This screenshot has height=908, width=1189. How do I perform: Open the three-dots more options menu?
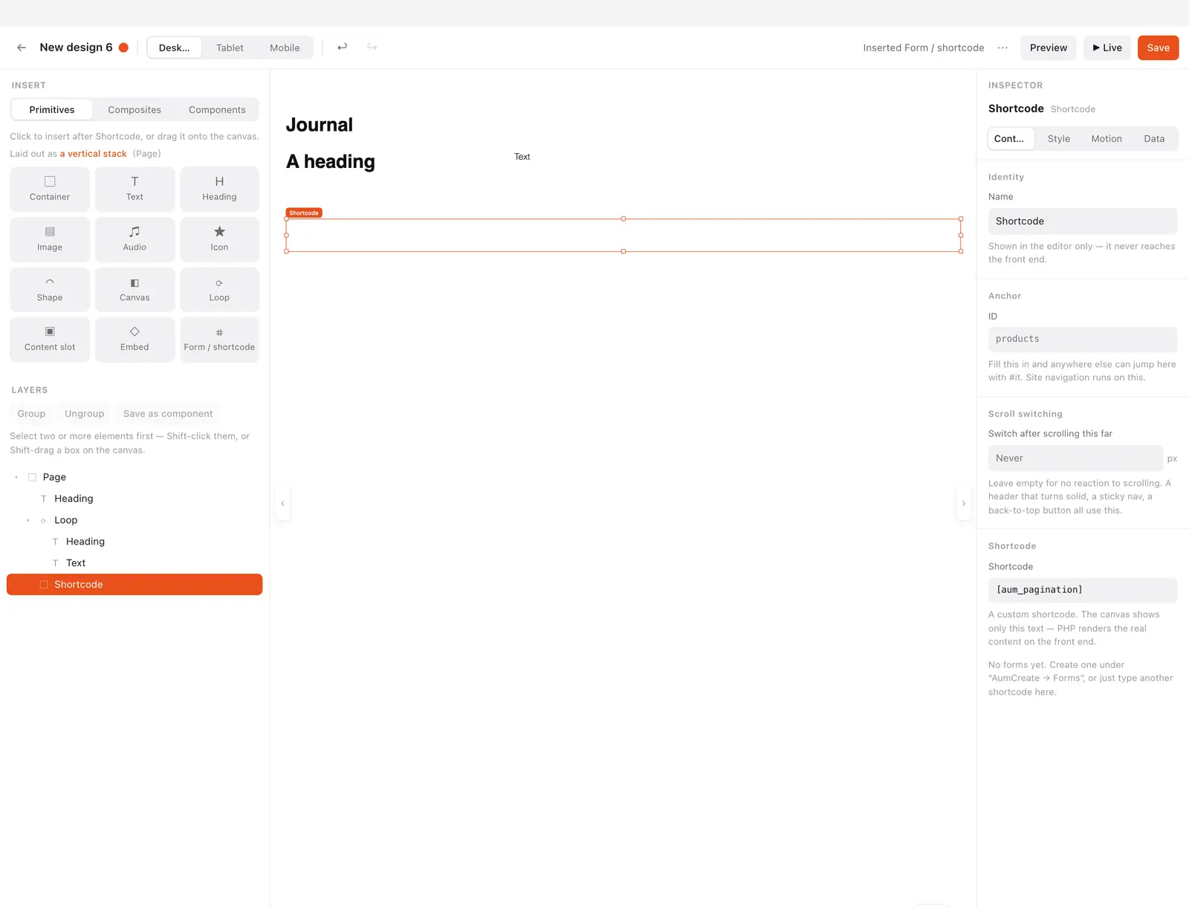coord(1002,48)
